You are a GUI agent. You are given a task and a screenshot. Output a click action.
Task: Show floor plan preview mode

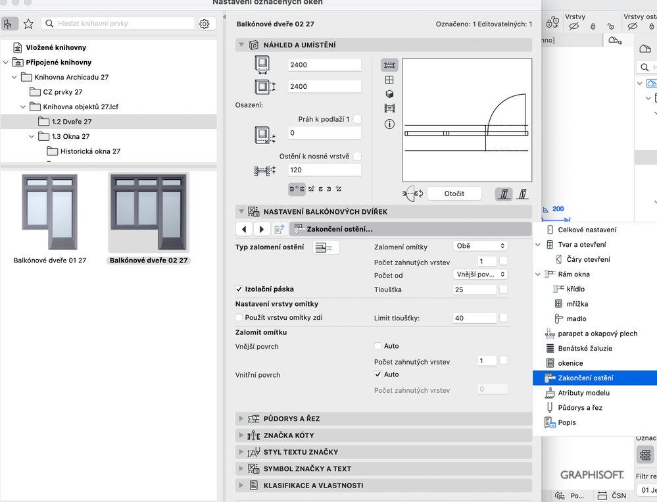point(389,65)
